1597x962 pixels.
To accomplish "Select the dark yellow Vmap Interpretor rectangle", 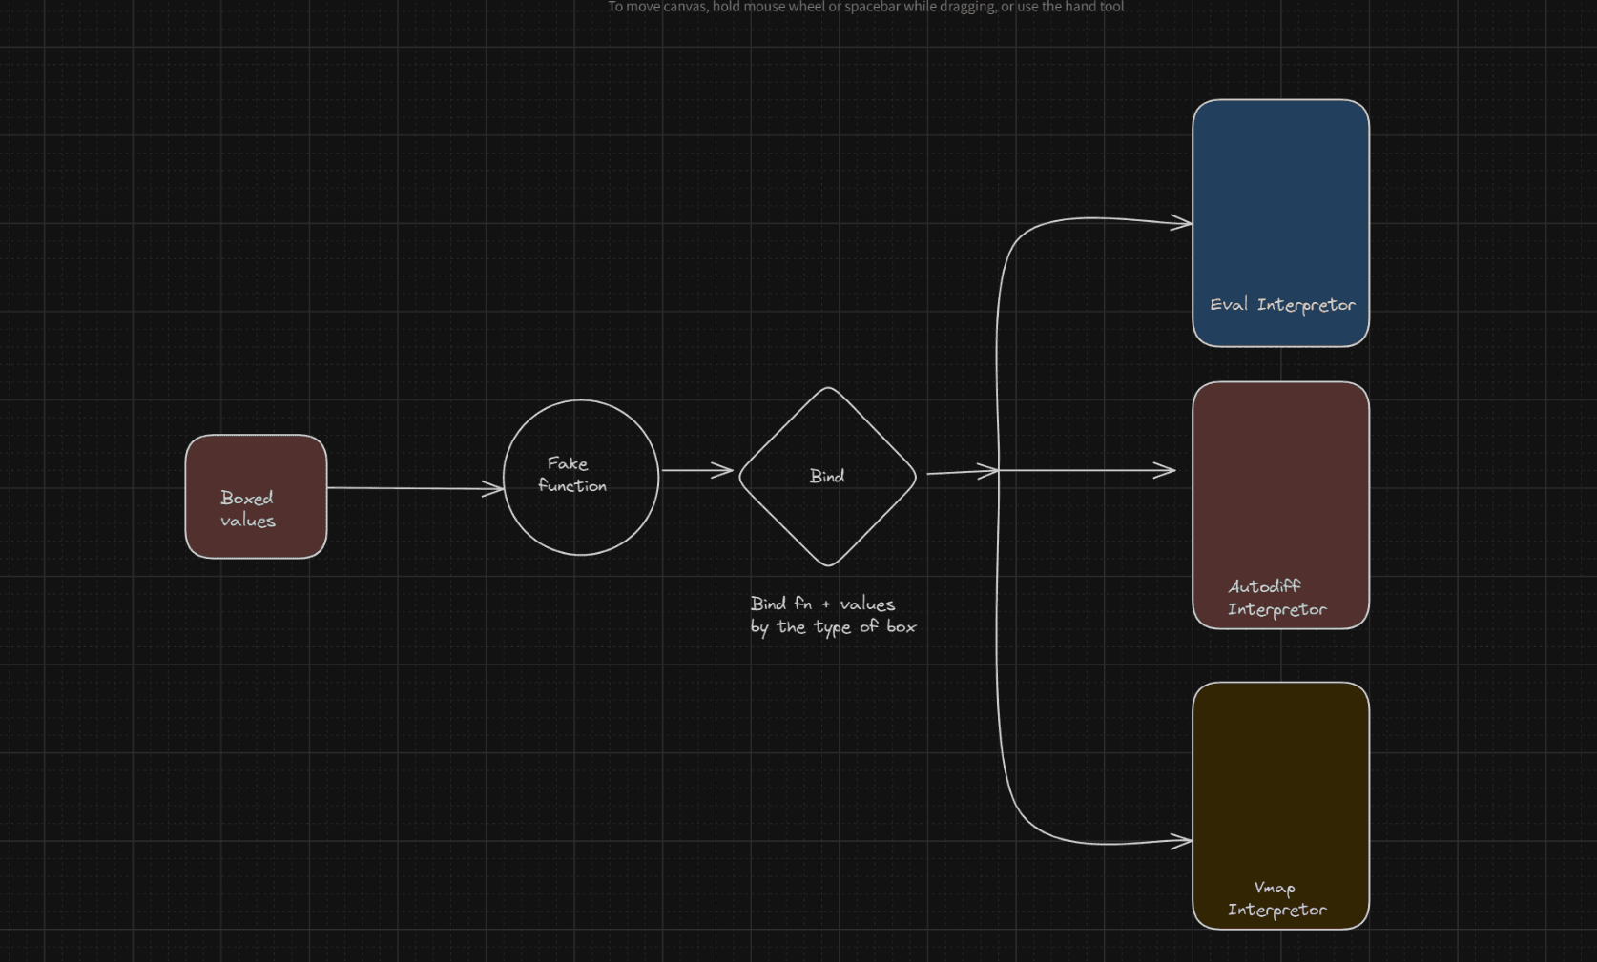I will pyautogui.click(x=1280, y=772).
